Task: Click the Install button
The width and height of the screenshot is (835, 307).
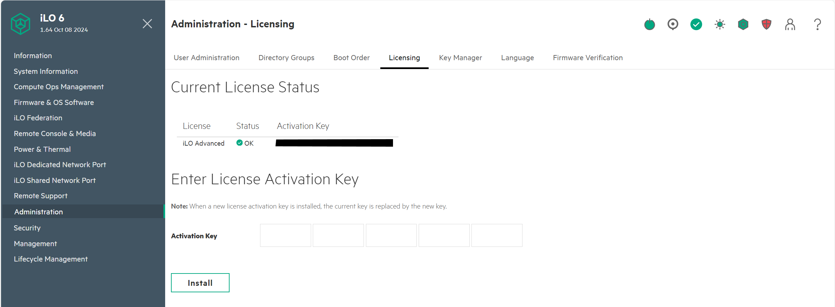Action: point(200,283)
